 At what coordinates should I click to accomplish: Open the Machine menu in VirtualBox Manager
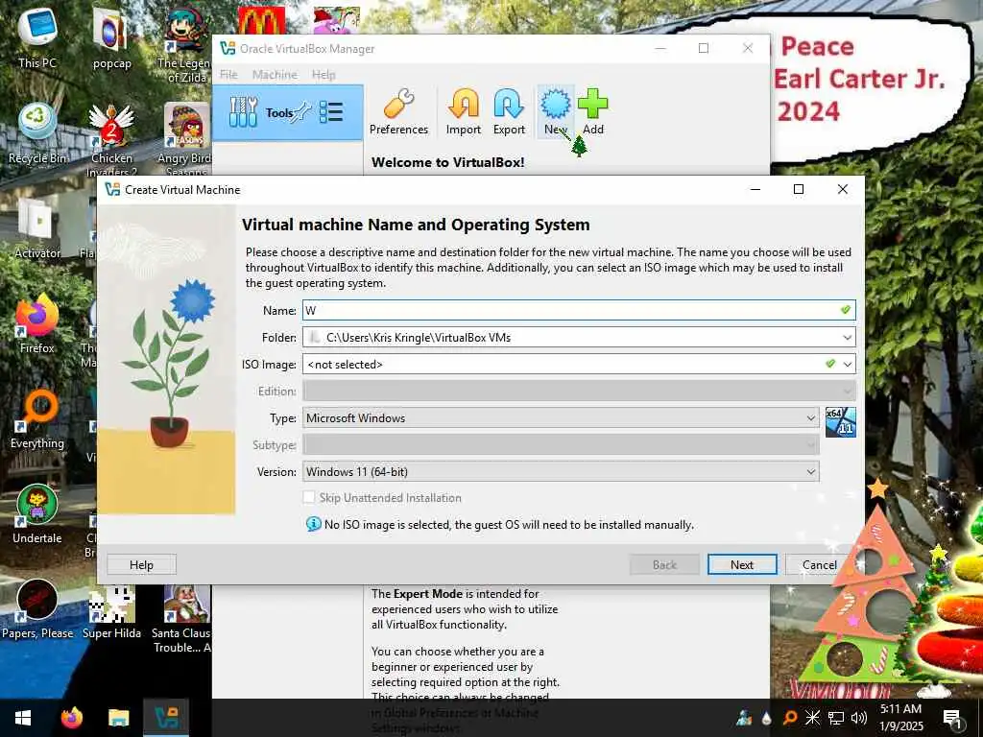pos(275,75)
